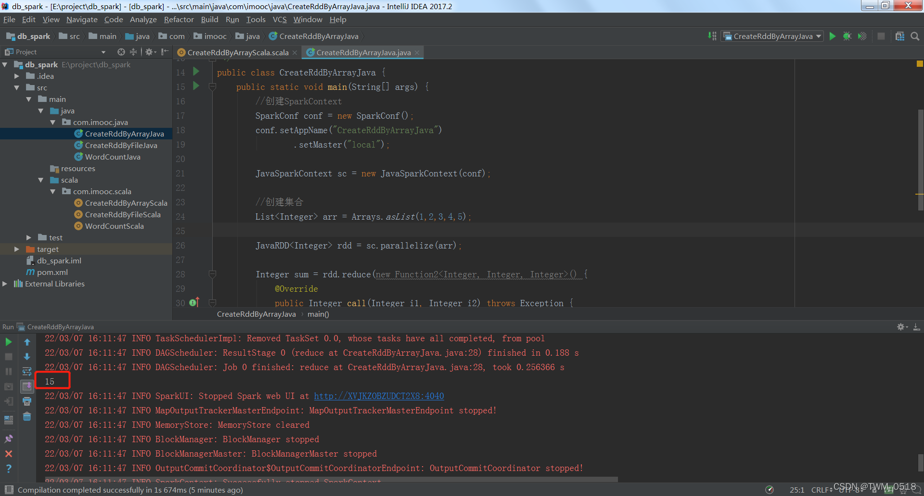Viewport: 924px width, 496px height.
Task: Open the Project Structure dialog icon
Action: (900, 36)
